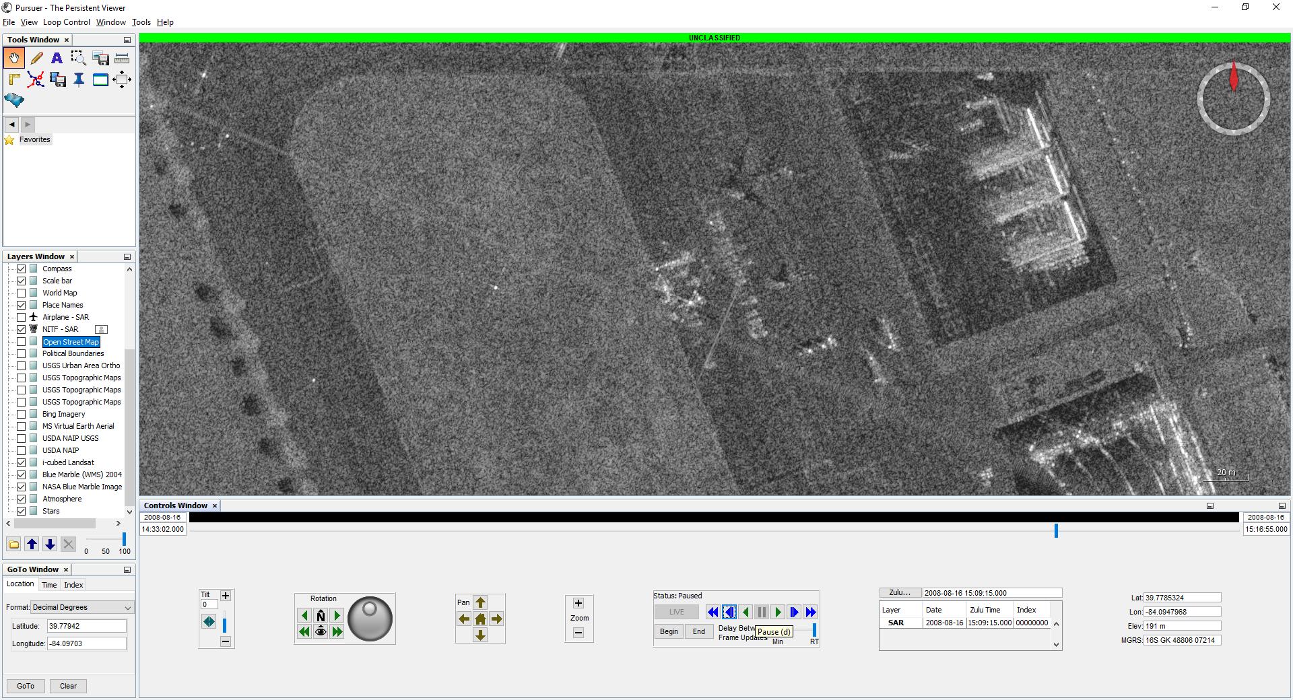Click the layer opacity slider handle
Viewport: 1293px width, 700px height.
pos(124,539)
